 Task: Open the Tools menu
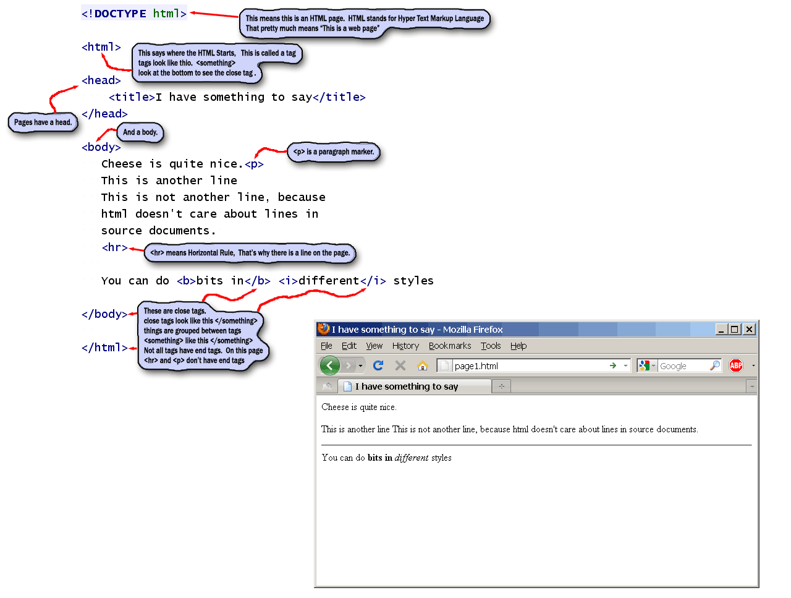click(491, 346)
